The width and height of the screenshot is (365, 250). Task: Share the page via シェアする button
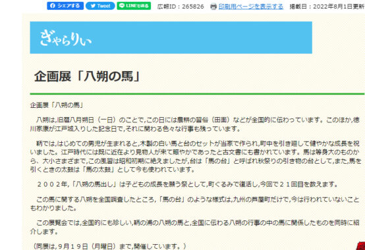pos(65,6)
